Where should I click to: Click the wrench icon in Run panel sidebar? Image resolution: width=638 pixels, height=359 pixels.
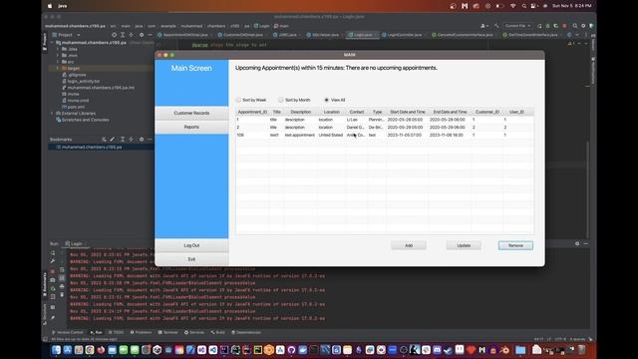coord(53,261)
